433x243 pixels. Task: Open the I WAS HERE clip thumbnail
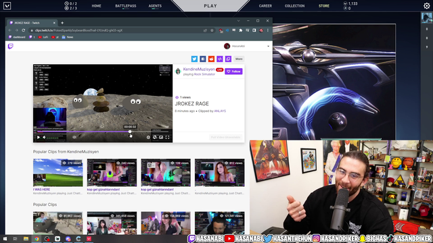(x=58, y=173)
